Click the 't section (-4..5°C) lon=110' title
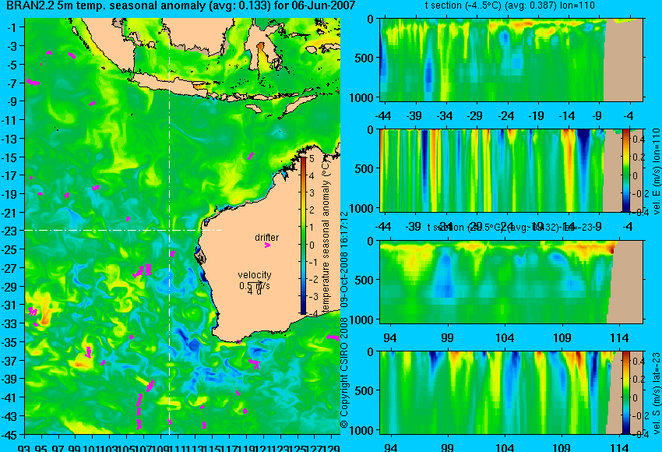 (509, 5)
